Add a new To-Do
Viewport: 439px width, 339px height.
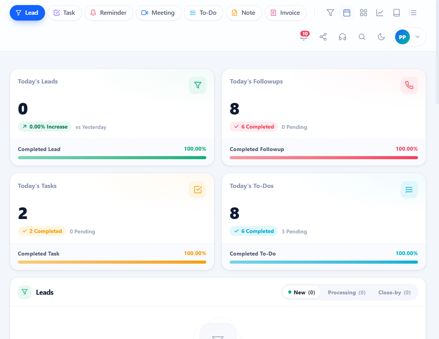[x=203, y=12]
